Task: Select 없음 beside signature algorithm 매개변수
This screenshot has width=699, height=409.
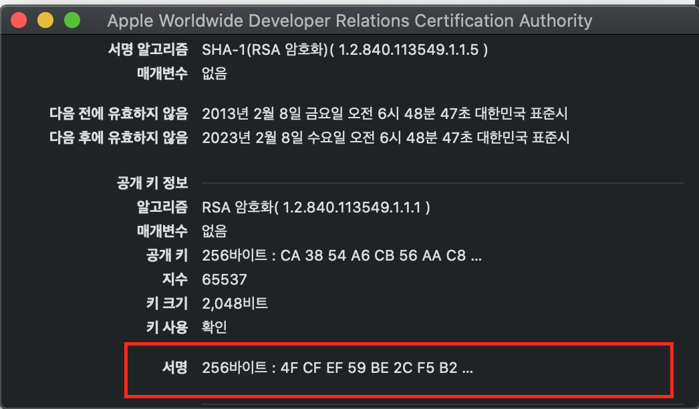Action: (215, 73)
